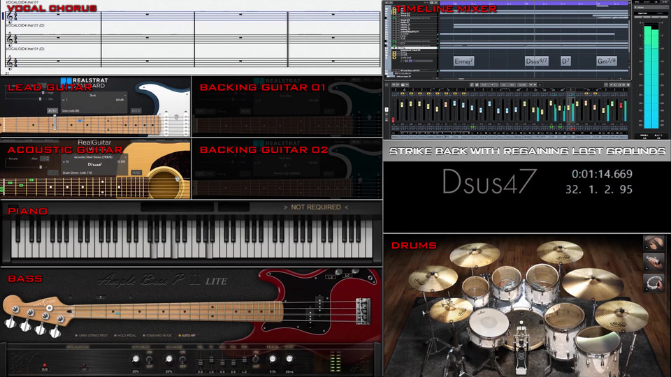
Task: Open the Master dropdown above the output meter
Action: [651, 7]
